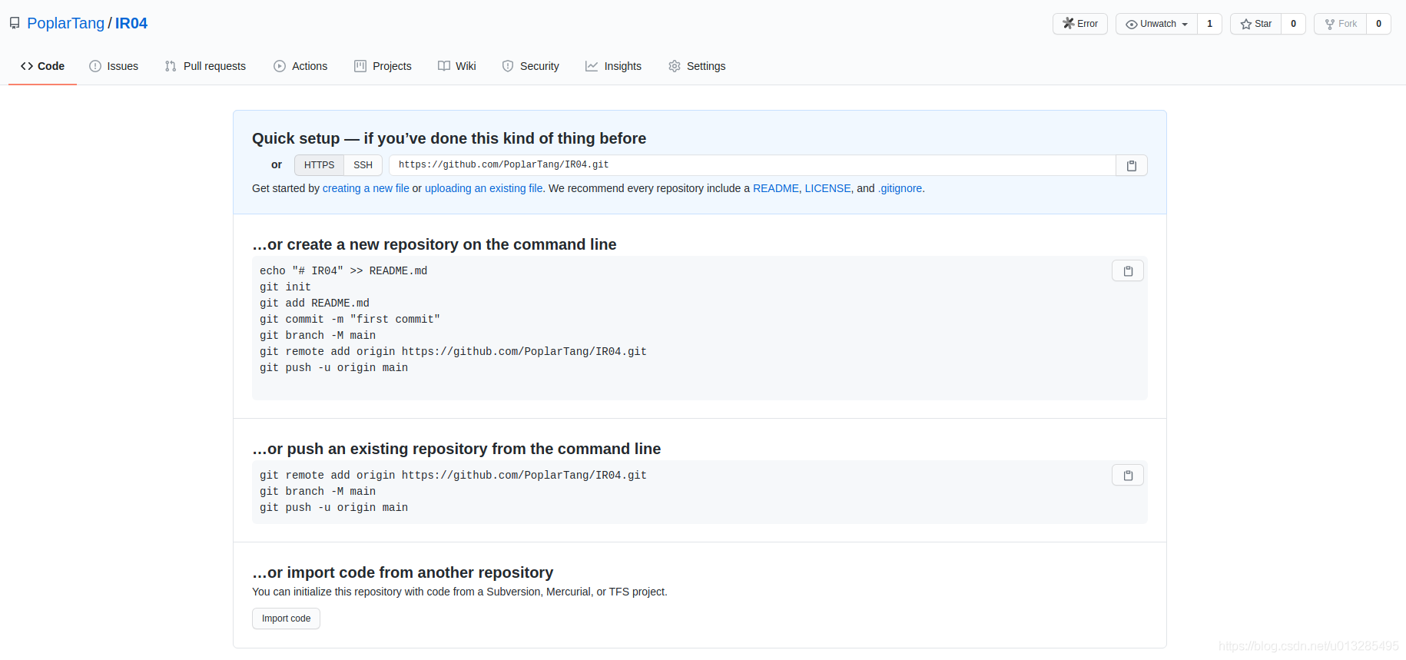Click the Error button
1406x660 pixels.
coord(1079,24)
